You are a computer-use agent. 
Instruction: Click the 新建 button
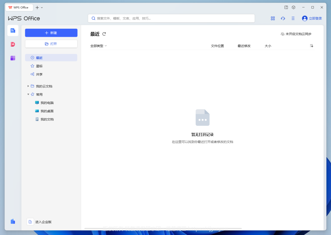click(x=51, y=33)
